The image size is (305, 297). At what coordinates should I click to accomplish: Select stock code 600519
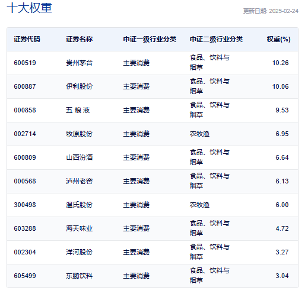pos(25,63)
